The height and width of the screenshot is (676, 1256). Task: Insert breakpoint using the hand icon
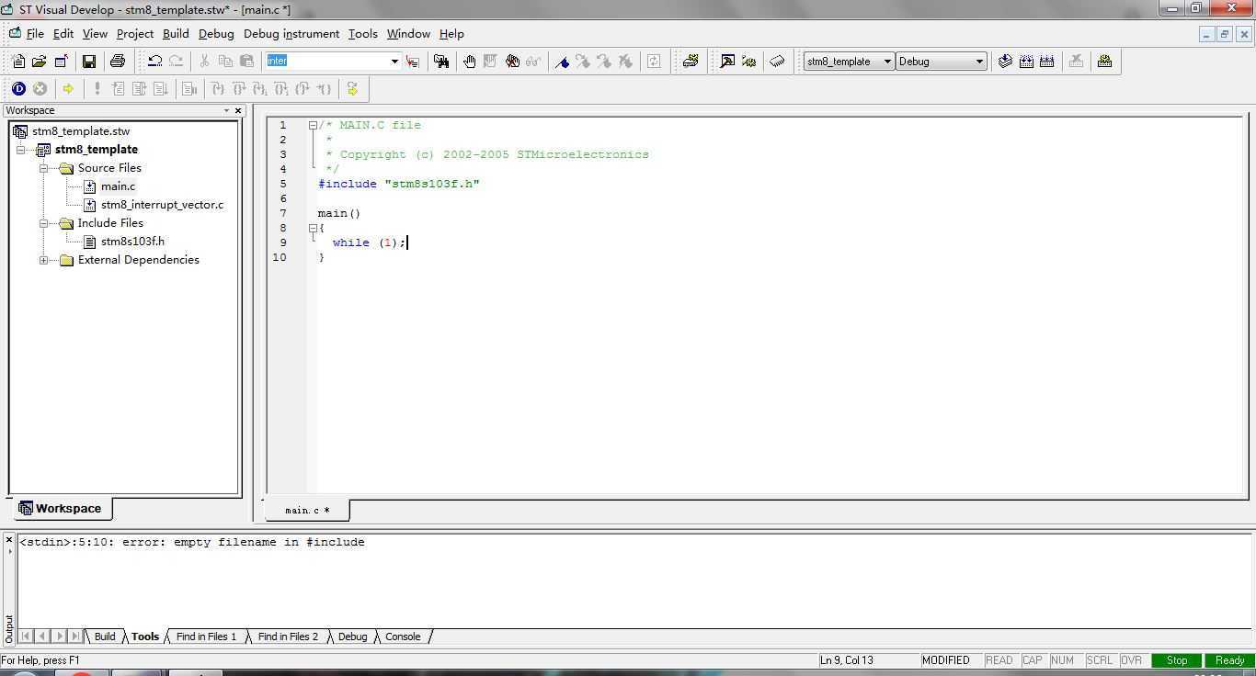[x=470, y=62]
